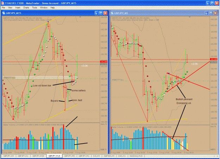The width and height of the screenshot is (220, 159).
Task: Maximize the main MetaTrader window
Action: 212,3
